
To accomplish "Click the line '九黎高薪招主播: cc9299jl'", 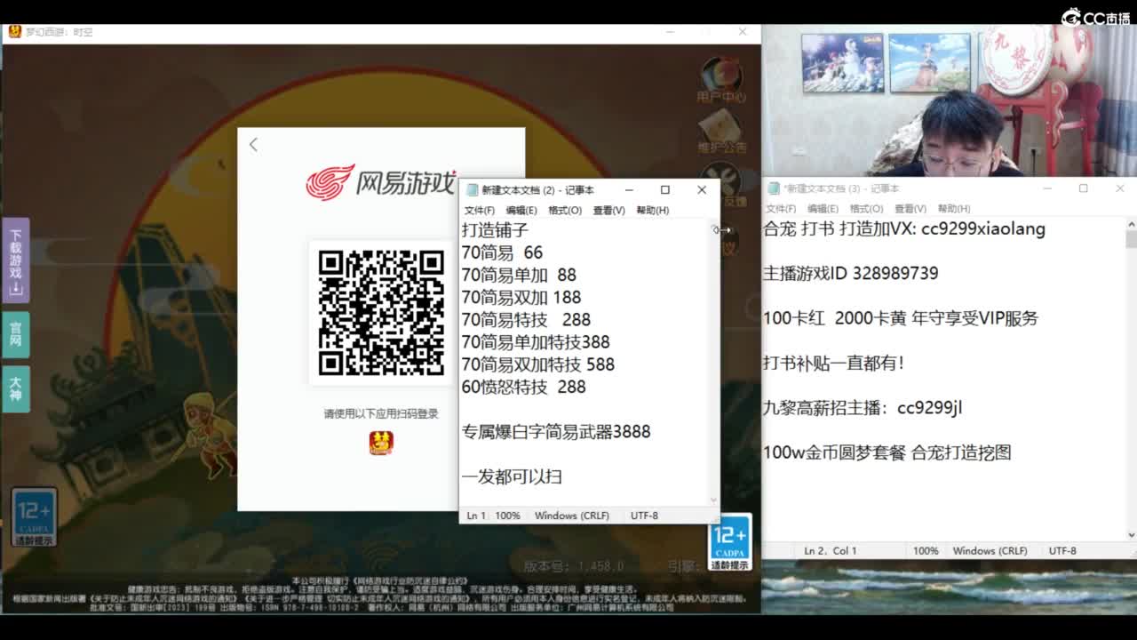I will 863,408.
